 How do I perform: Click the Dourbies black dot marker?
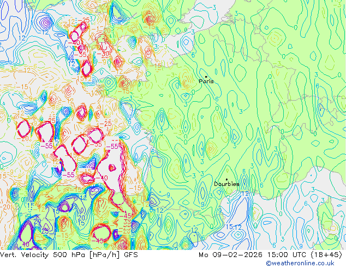tap(226, 179)
